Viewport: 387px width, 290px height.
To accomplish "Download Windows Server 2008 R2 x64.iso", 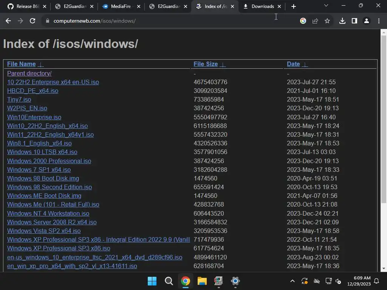I will point(52,222).
